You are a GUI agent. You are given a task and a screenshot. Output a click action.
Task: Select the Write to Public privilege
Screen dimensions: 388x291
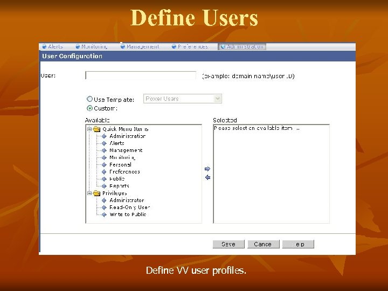(x=128, y=214)
